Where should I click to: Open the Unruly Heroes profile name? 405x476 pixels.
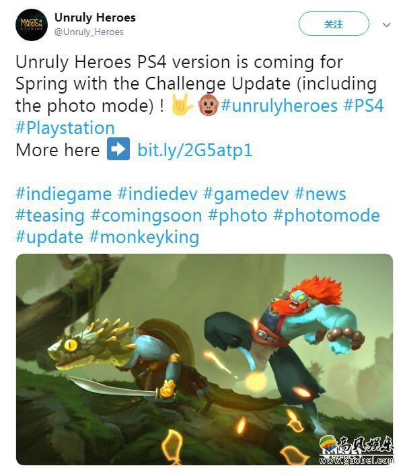point(95,18)
